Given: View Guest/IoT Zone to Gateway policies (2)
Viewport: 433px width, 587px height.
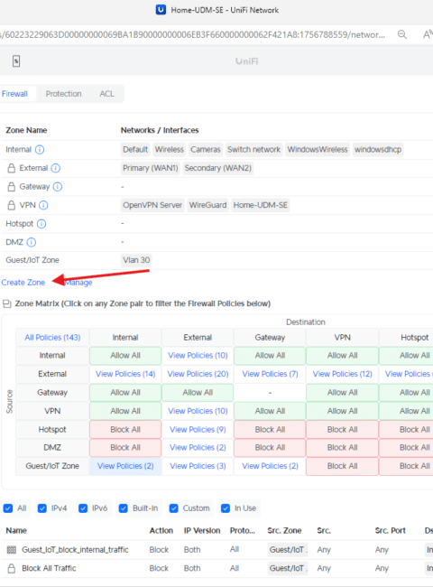Looking at the screenshot, I should pos(270,466).
